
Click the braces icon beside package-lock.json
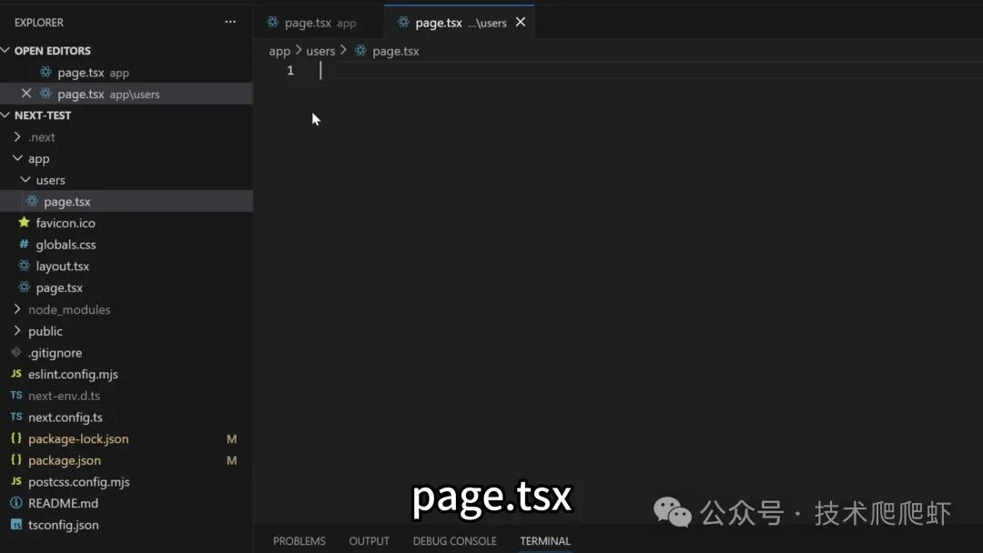(15, 438)
